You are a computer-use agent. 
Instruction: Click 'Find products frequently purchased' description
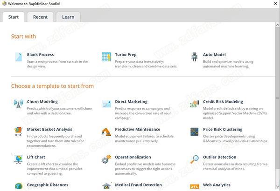point(56,141)
